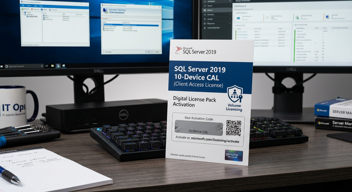The width and height of the screenshot is (352, 192).
Task: Click the first server link in dashboard table
Action: pos(242,32)
